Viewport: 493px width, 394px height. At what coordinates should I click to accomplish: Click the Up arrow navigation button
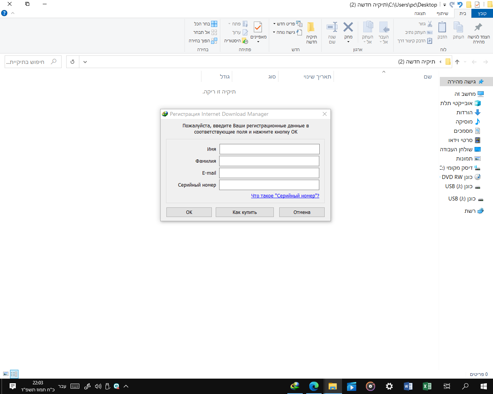tap(457, 62)
